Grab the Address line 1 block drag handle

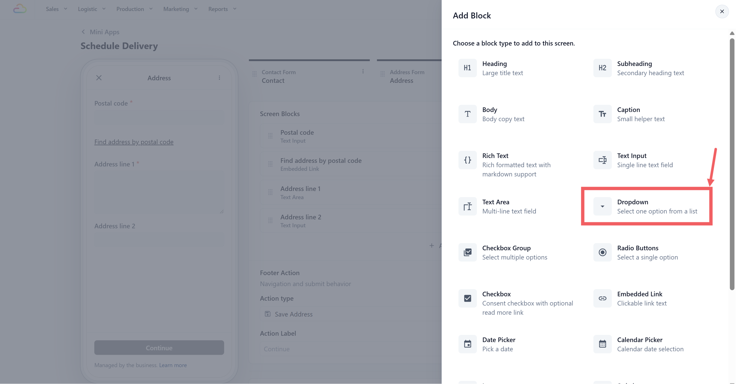pos(270,192)
